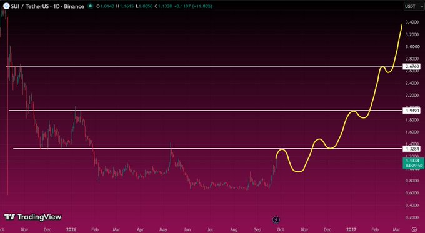Click the Jul label on the time axis

[x=210, y=229]
